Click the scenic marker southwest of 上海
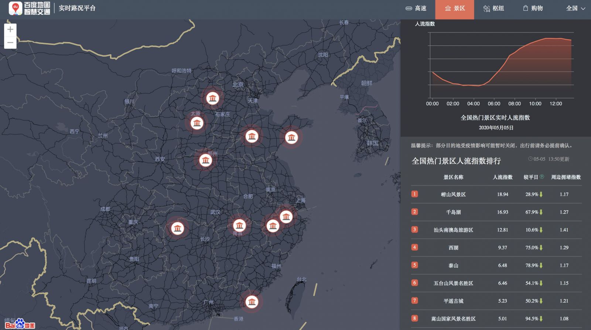Viewport: 591px width, 330px height. click(x=286, y=217)
